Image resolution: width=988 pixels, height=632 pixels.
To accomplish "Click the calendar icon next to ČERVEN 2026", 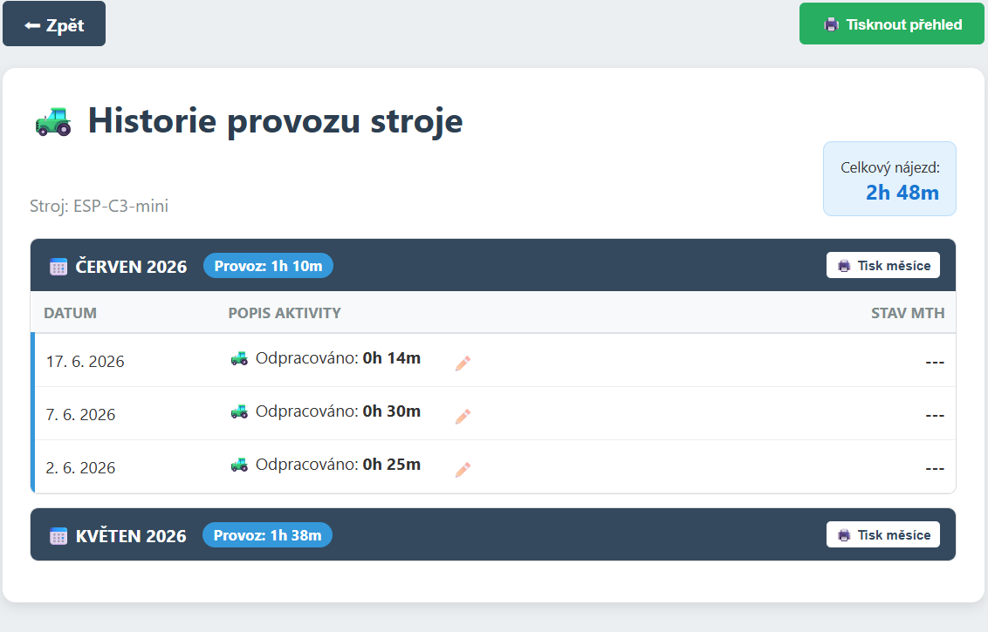I will [58, 266].
